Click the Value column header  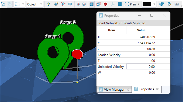click(x=141, y=30)
